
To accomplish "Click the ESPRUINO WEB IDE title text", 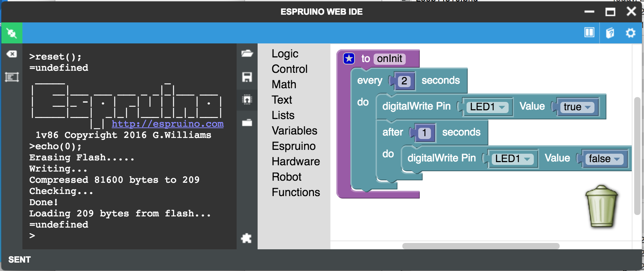I will pyautogui.click(x=322, y=12).
